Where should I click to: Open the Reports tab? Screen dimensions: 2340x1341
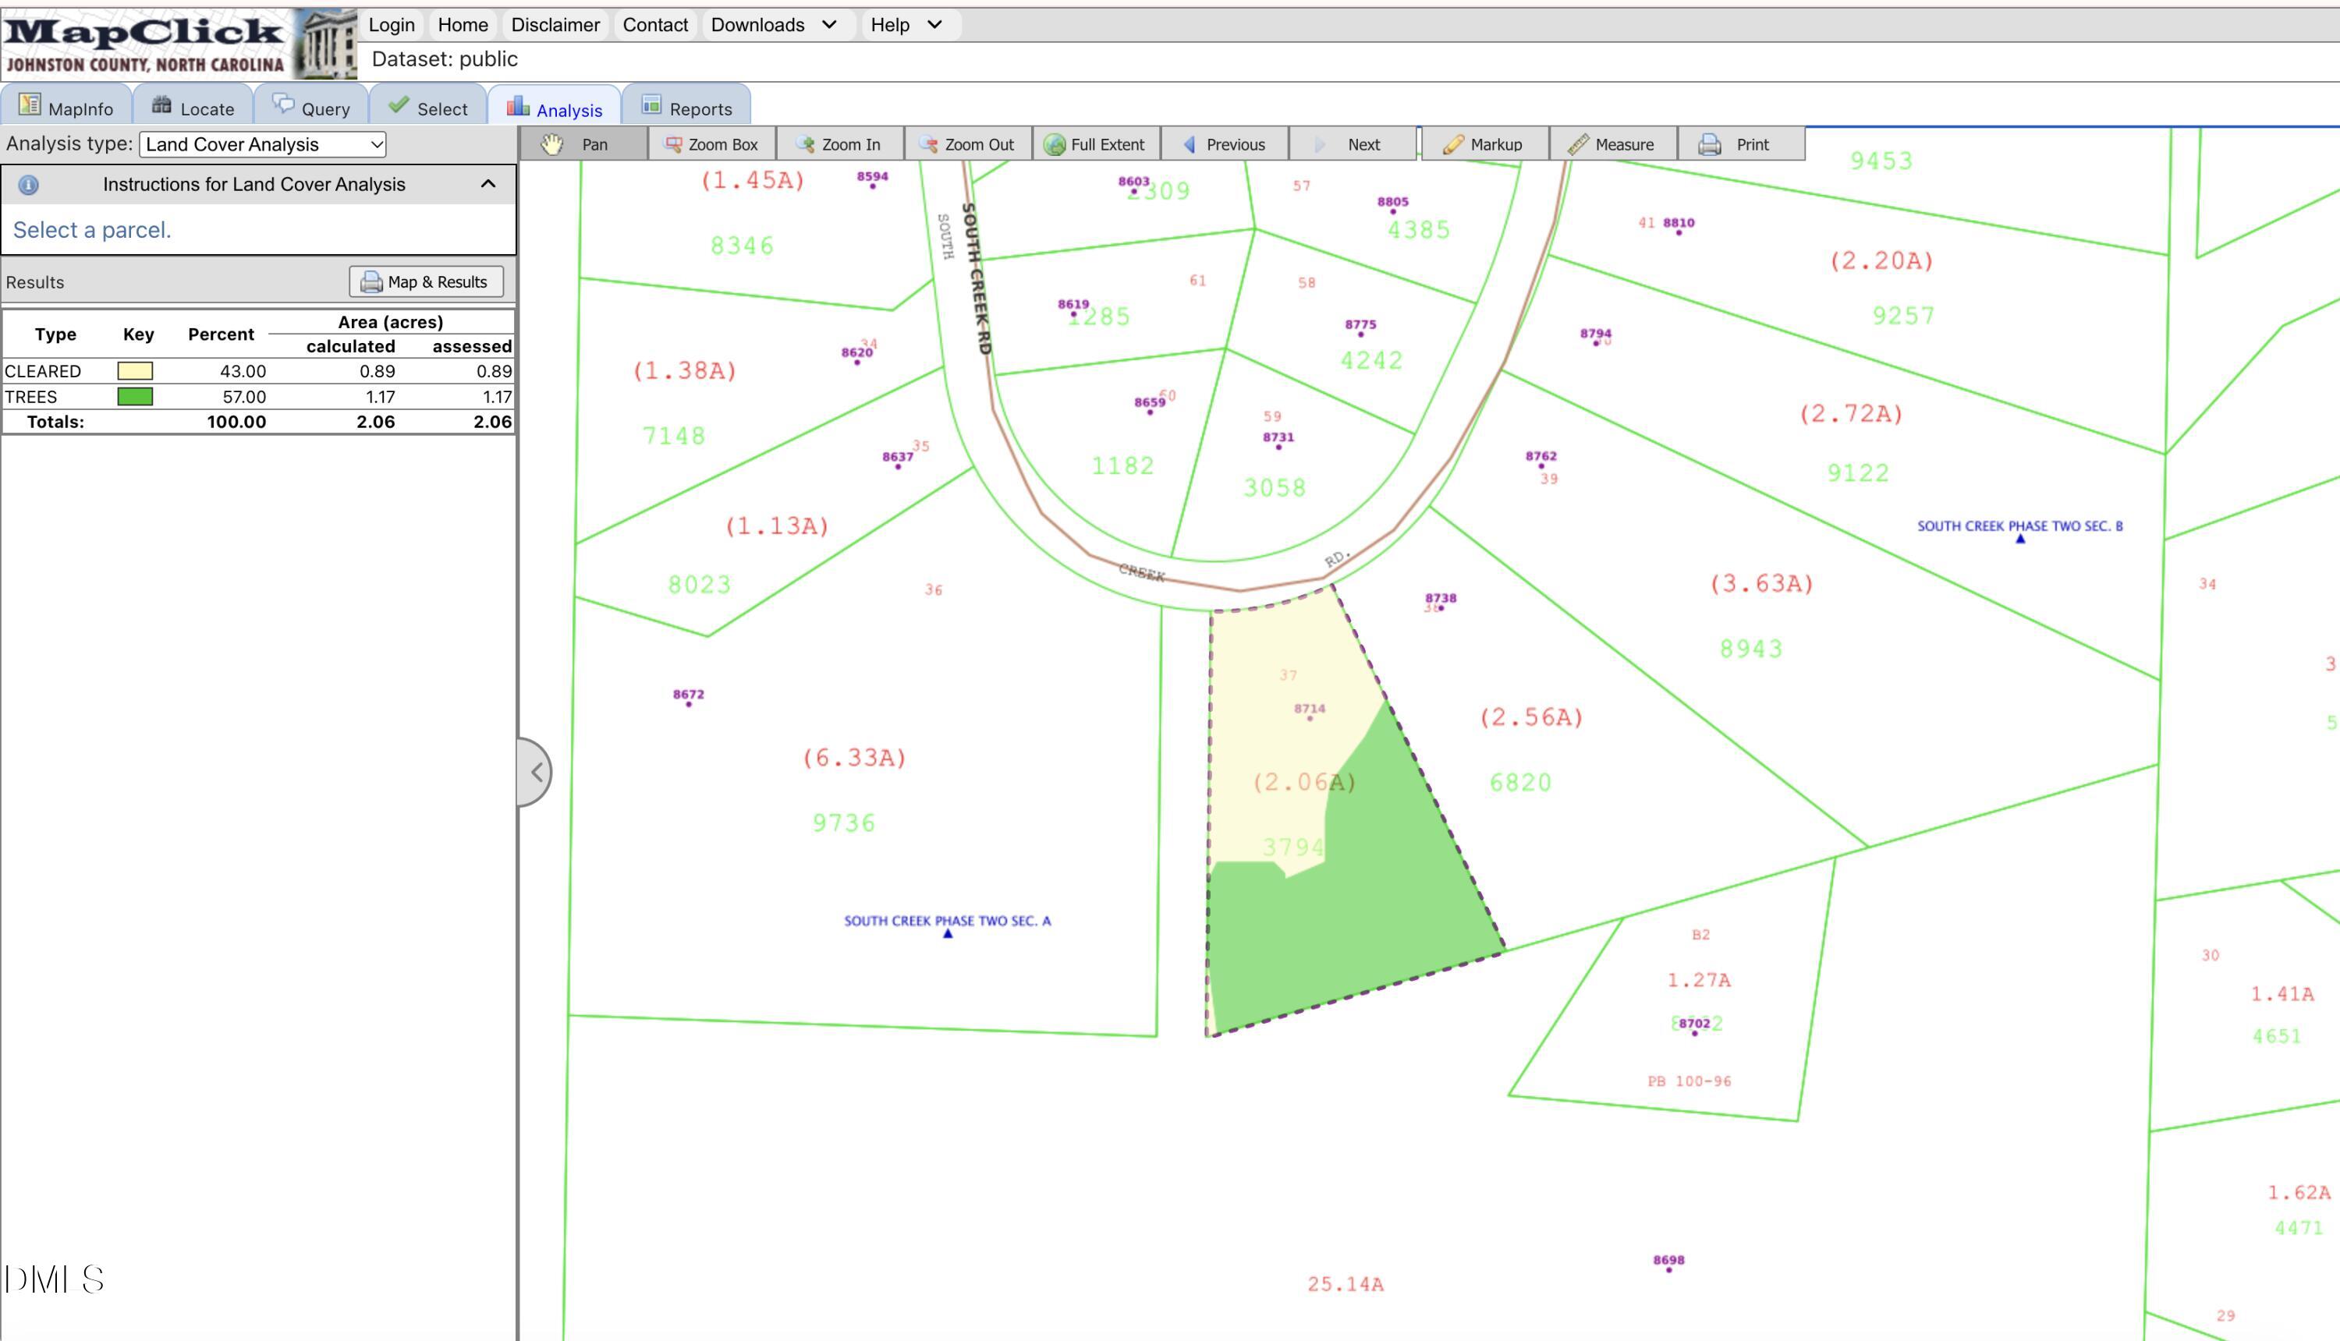(x=686, y=107)
